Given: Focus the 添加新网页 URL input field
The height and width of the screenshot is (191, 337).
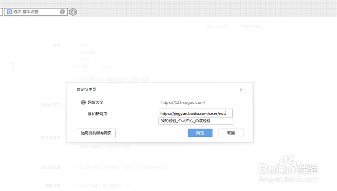Looking at the screenshot, I should pyautogui.click(x=195, y=113).
